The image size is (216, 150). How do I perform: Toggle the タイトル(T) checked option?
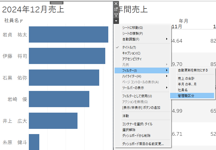tap(142, 48)
